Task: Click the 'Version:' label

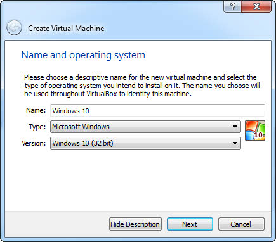Action: 34,143
